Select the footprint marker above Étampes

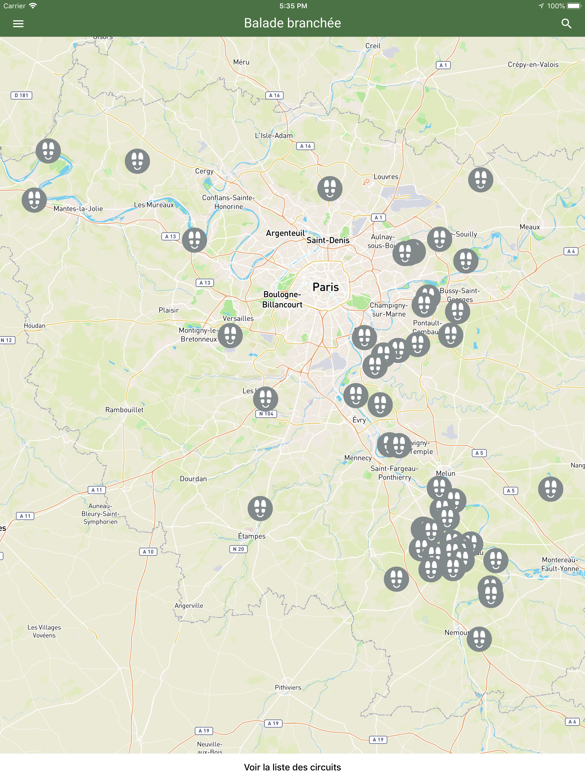(260, 509)
